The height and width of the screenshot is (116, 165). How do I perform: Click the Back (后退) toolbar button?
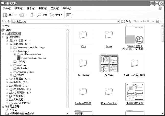(x=8, y=15)
